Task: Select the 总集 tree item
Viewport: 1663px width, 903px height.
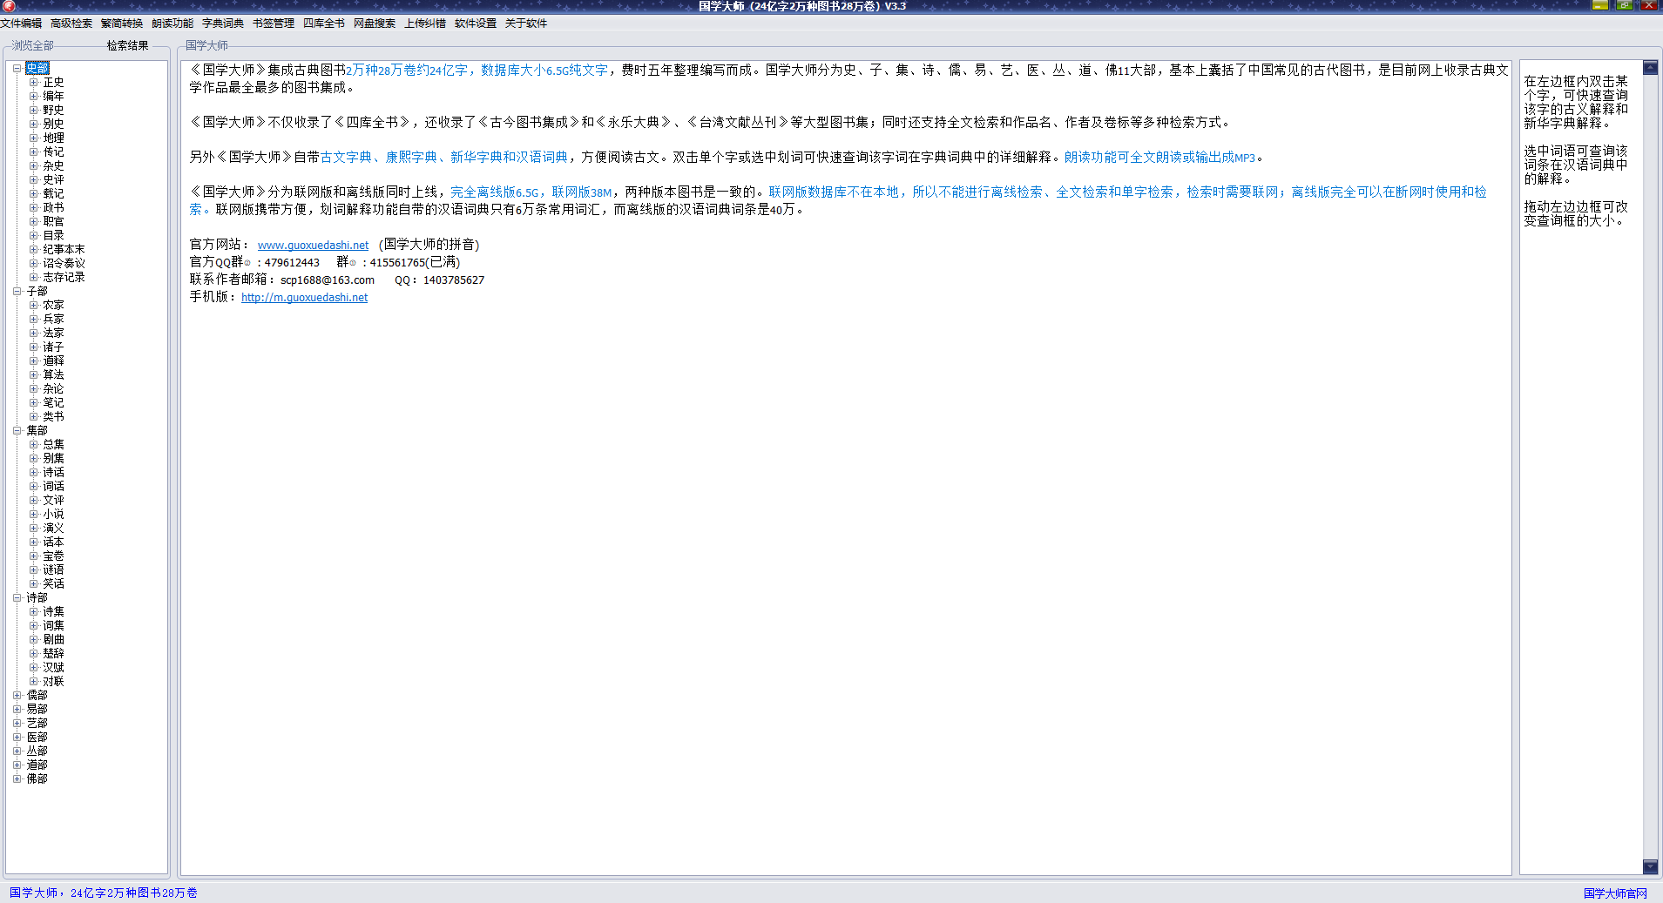Action: coord(53,444)
